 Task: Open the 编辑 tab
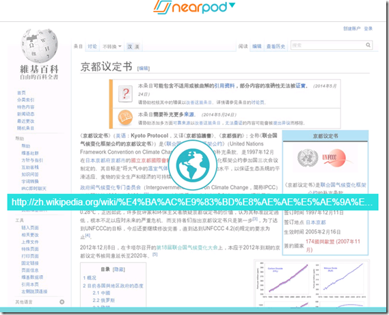[x=257, y=46]
